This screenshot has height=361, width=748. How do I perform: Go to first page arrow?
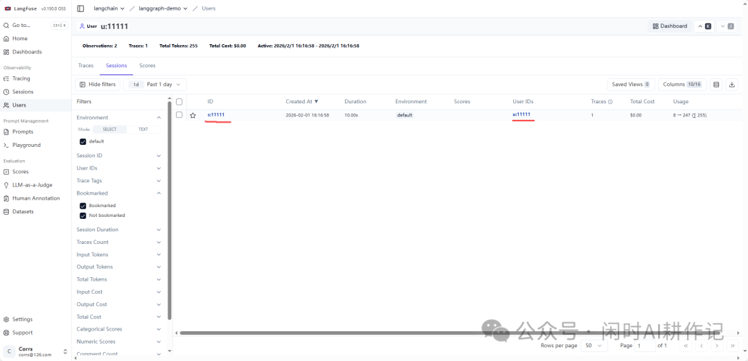[x=686, y=345]
